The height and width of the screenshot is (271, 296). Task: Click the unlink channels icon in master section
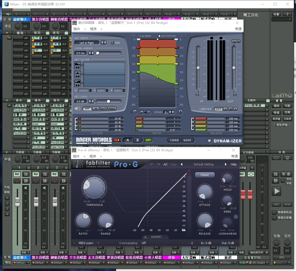287,204
